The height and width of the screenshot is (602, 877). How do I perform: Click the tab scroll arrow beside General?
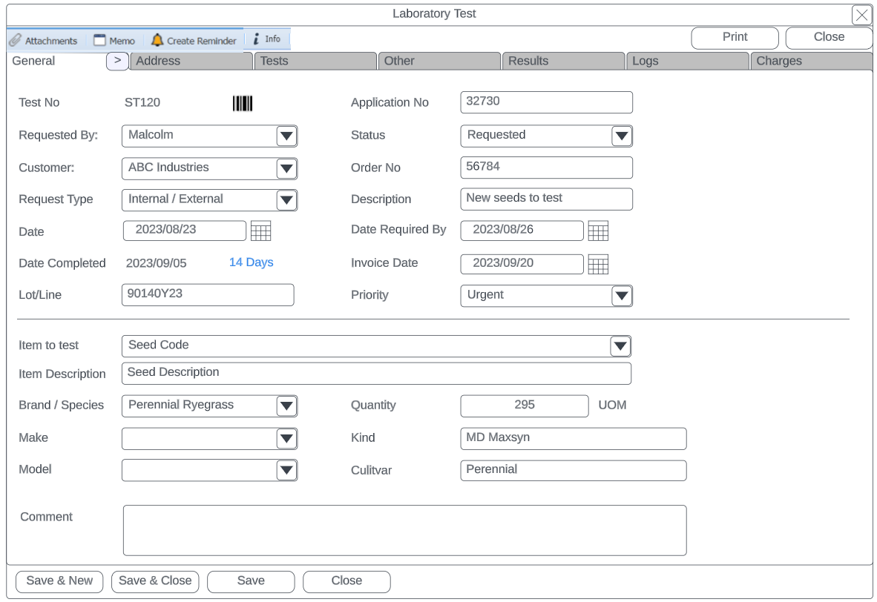tap(117, 61)
